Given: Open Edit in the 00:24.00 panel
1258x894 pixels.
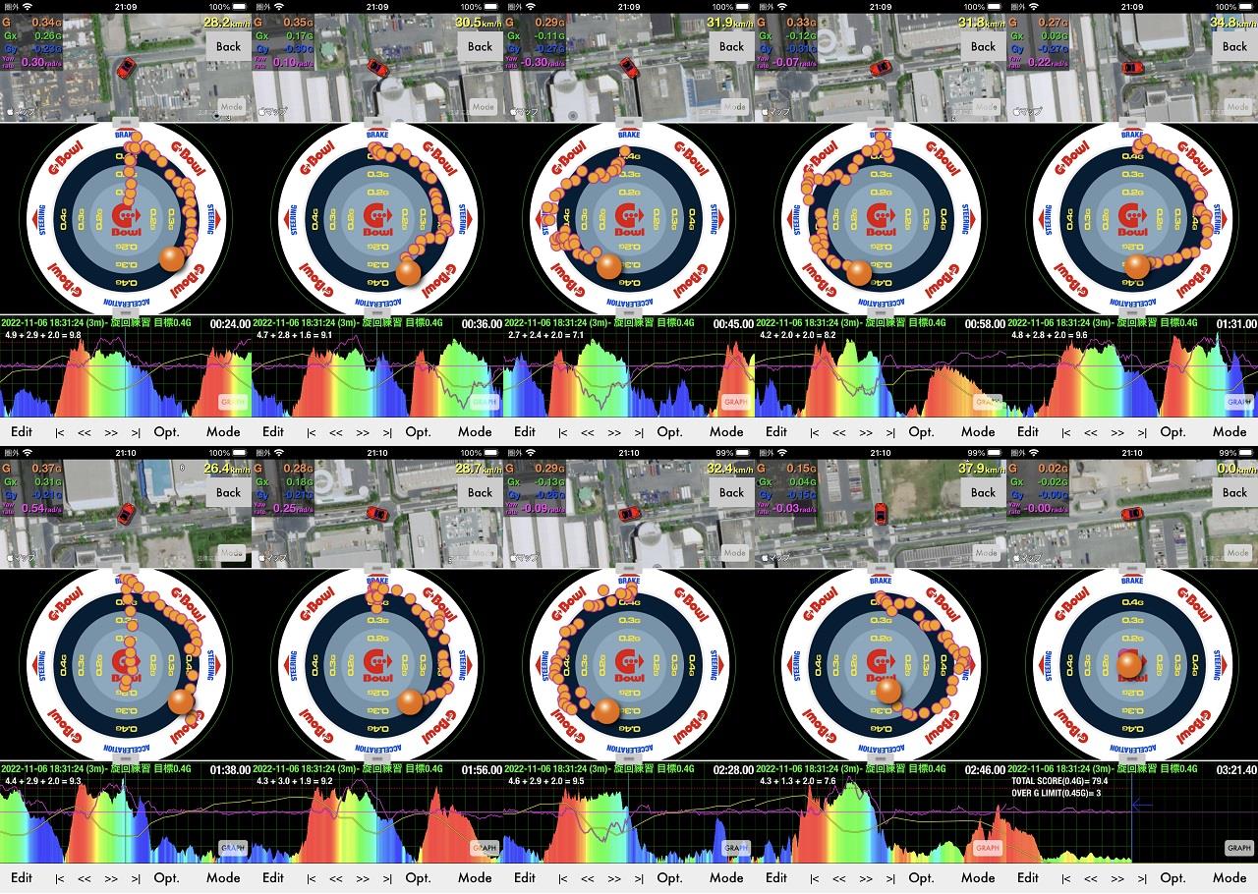Looking at the screenshot, I should tap(22, 431).
